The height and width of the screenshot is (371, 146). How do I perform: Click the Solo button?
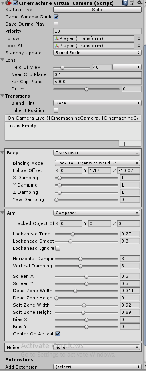[x=97, y=10]
